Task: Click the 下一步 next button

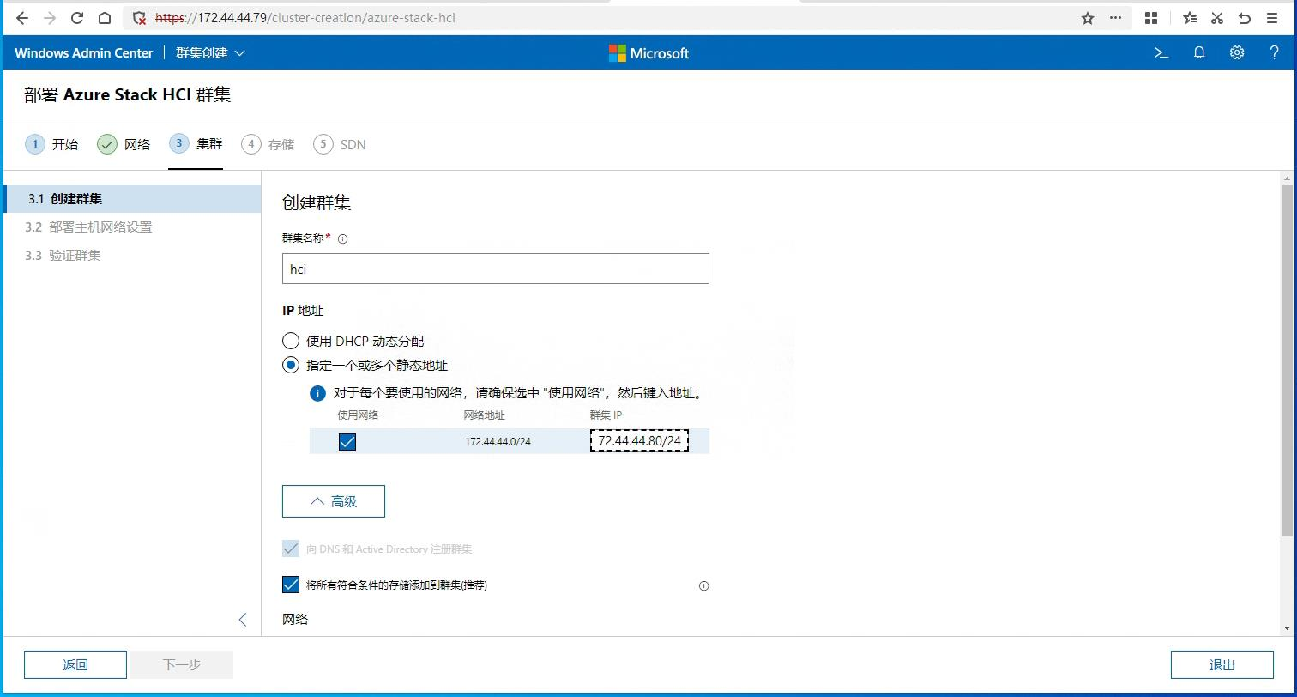Action: point(182,664)
